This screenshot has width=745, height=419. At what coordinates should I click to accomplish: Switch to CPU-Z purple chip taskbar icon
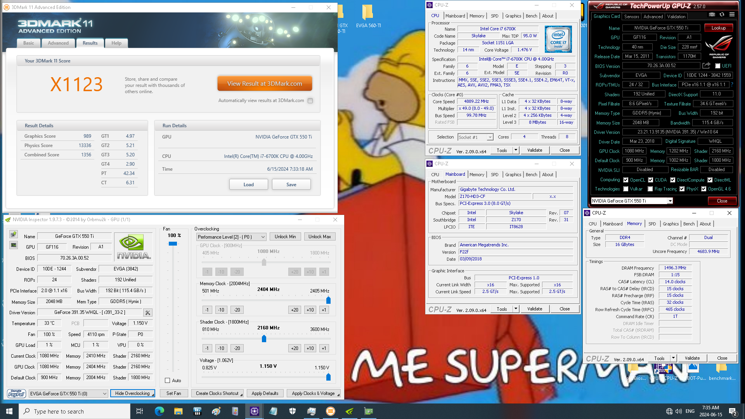coord(255,411)
